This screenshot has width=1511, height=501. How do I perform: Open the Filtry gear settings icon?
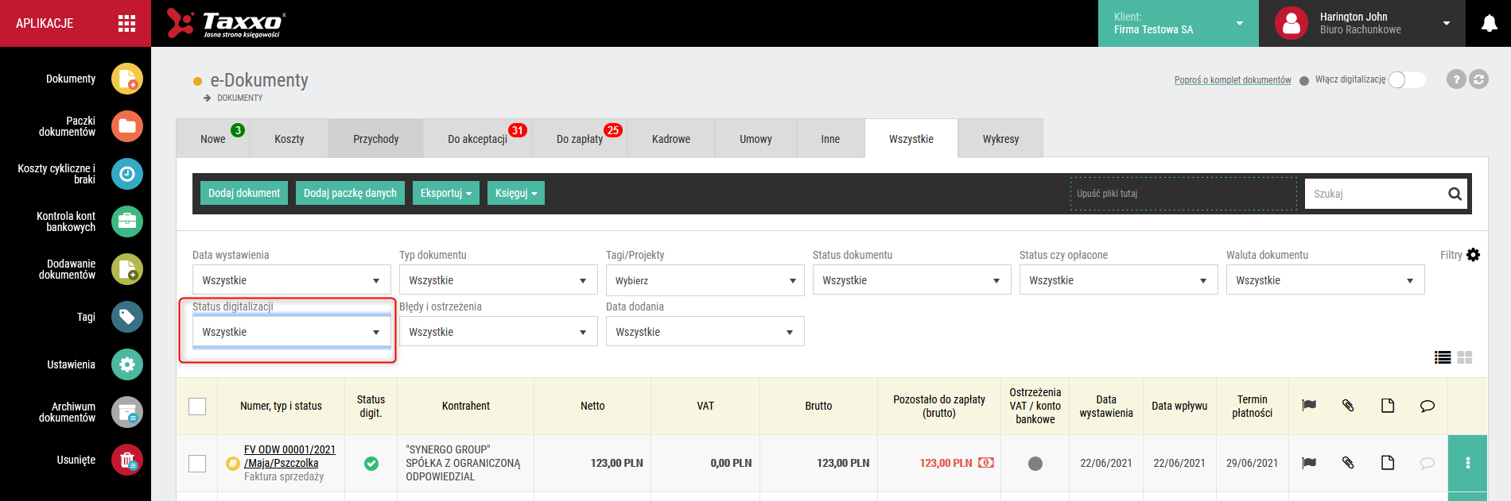click(x=1473, y=255)
